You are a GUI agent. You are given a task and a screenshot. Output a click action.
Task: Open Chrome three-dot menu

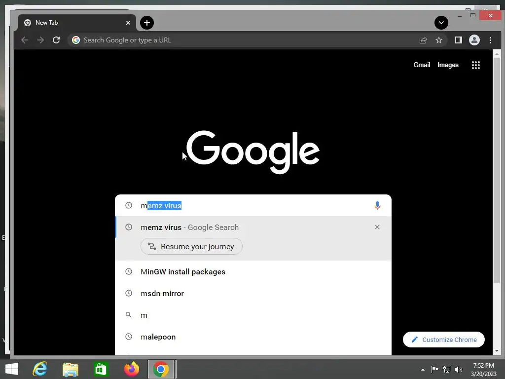tap(490, 40)
